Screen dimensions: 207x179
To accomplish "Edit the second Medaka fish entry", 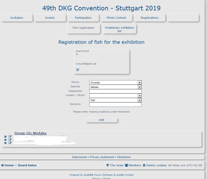I will pyautogui.click(x=10, y=140).
